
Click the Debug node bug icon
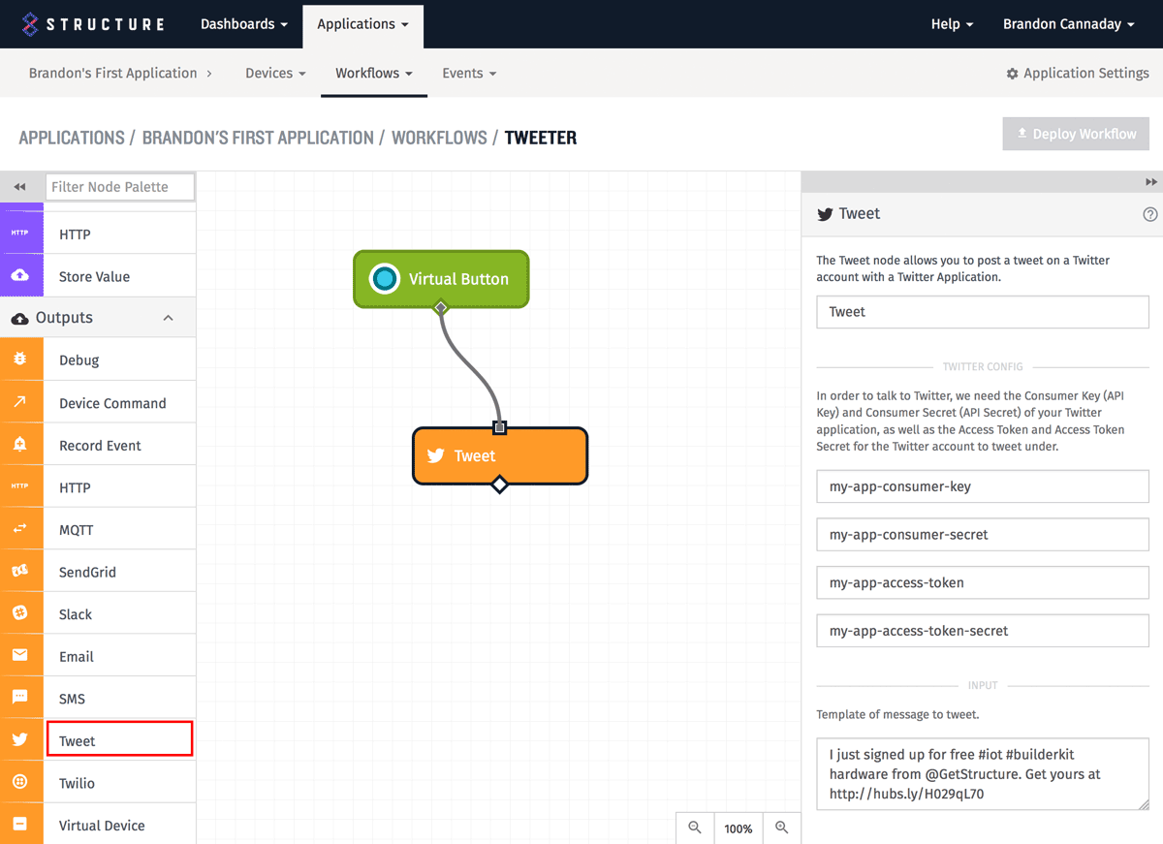[x=20, y=359]
